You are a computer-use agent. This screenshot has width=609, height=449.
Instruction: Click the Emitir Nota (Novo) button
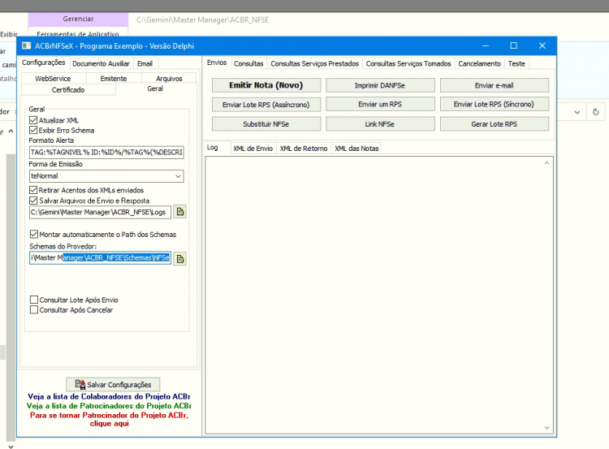tap(266, 85)
